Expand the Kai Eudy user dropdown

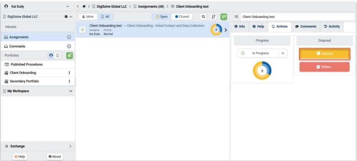click(x=68, y=6)
